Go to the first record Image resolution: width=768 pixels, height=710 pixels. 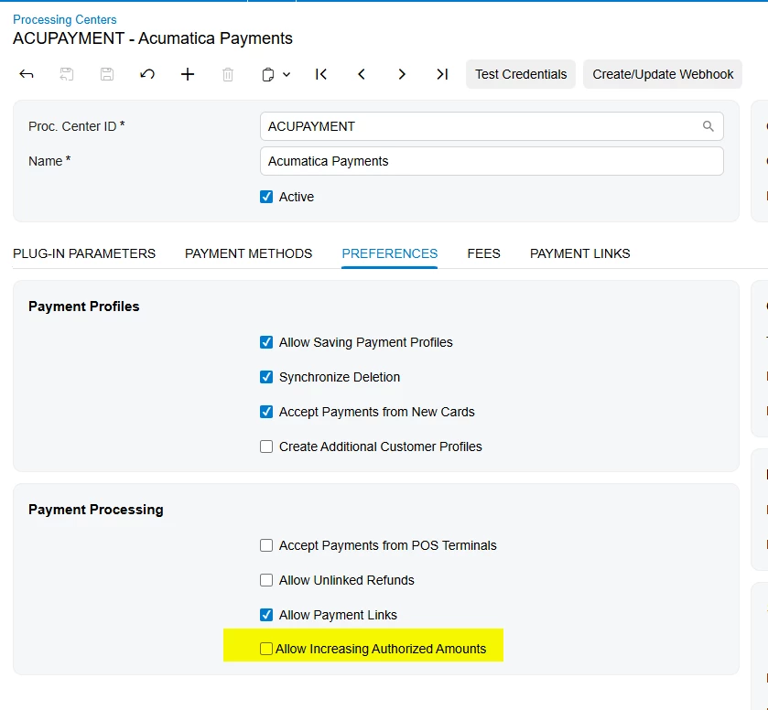pyautogui.click(x=321, y=74)
